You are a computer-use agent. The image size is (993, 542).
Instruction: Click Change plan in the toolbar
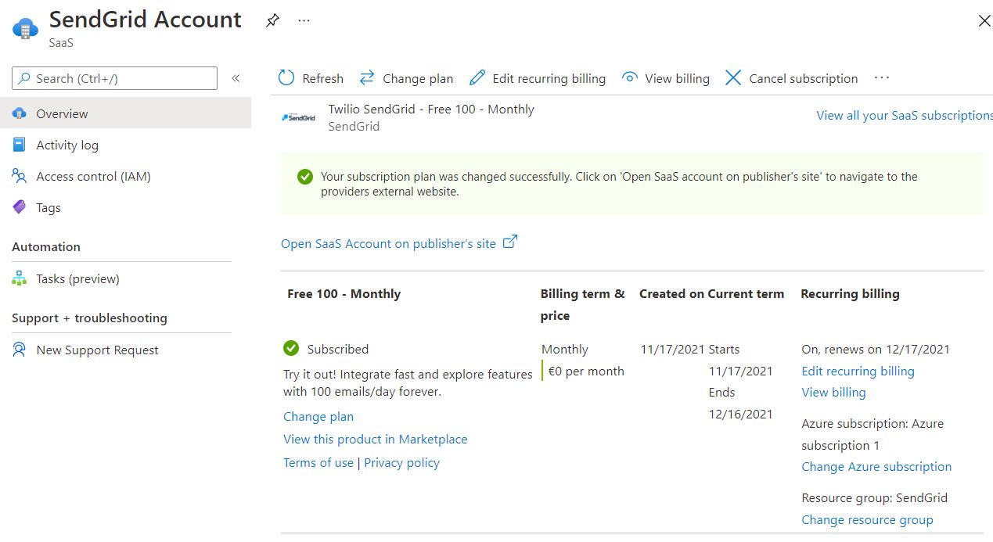pos(406,78)
